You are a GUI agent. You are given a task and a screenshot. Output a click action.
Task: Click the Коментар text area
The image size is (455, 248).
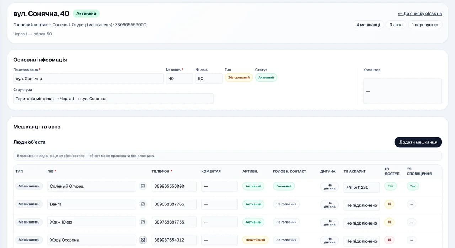tap(402, 91)
